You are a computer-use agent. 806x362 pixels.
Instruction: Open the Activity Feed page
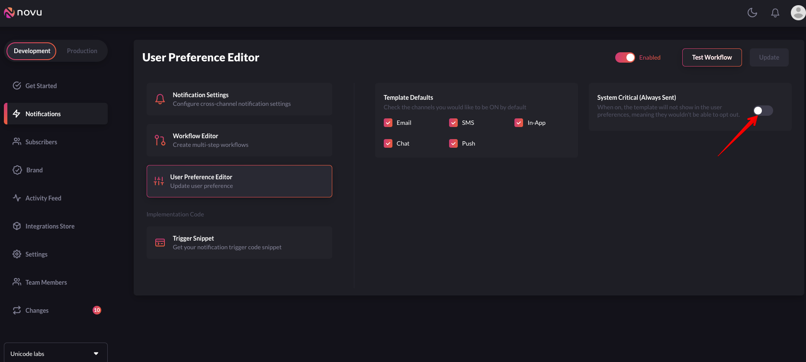tap(56, 198)
